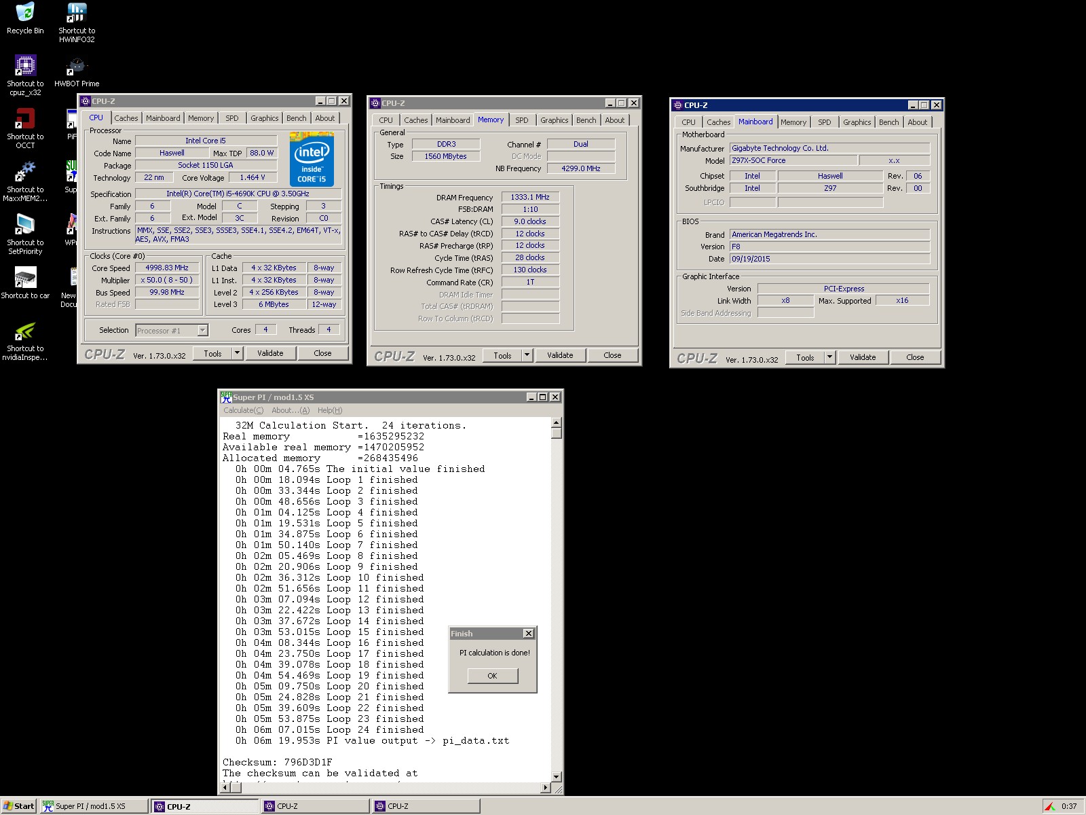This screenshot has height=815, width=1086.
Task: Click OK in the Finish dialog
Action: (492, 676)
